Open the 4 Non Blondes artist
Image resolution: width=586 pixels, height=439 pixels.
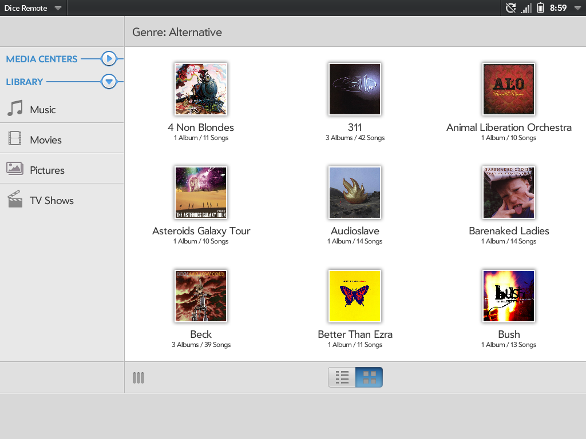[201, 89]
